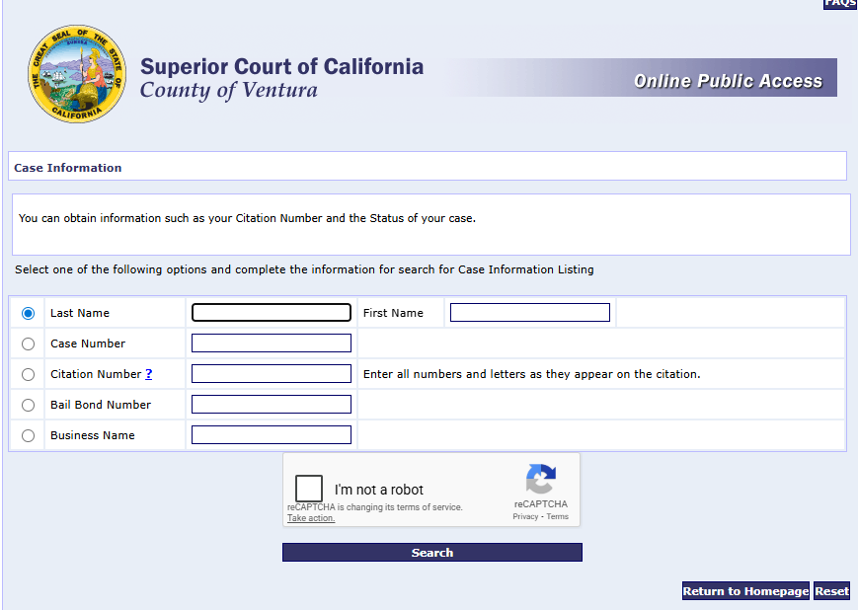The image size is (858, 610).
Task: Click the Business Name text box
Action: [272, 435]
